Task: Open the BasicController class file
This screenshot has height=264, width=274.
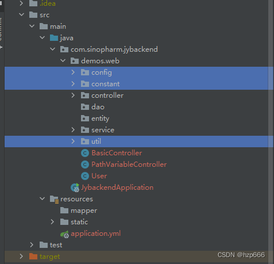Action: [117, 153]
